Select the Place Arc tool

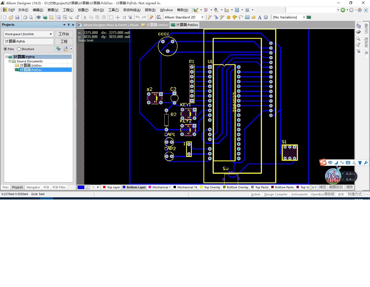[x=241, y=17]
